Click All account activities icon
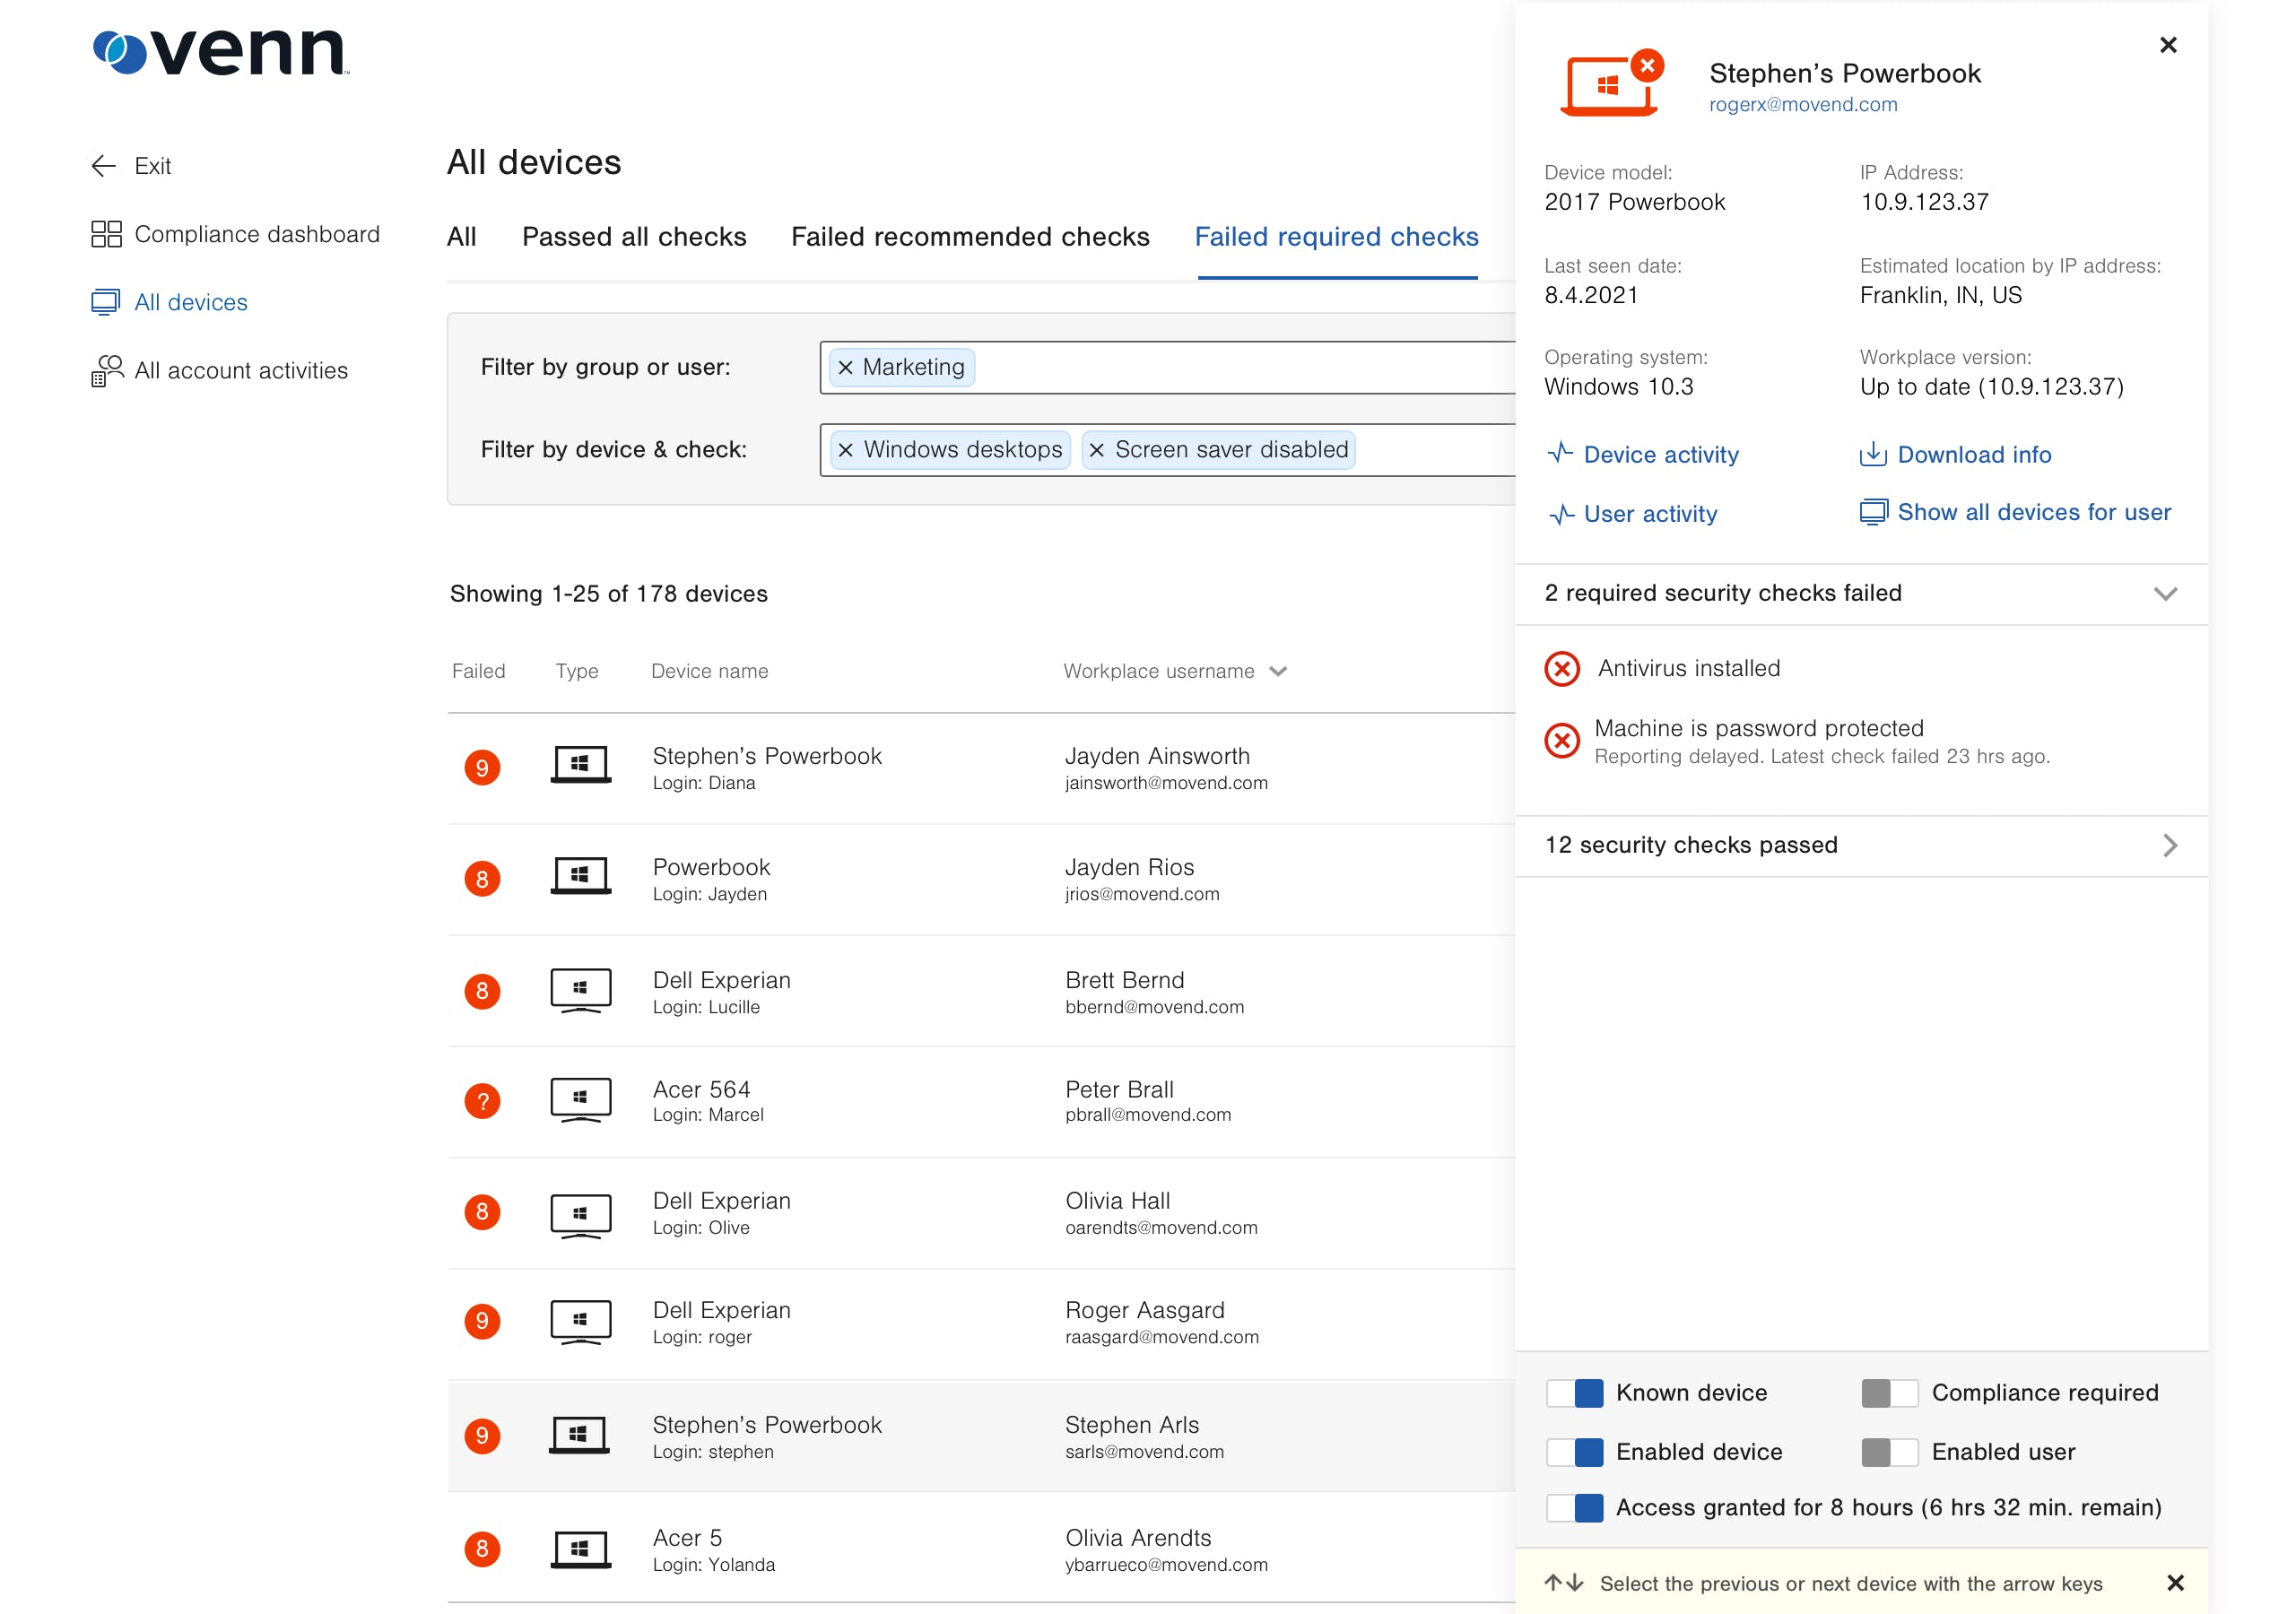The width and height of the screenshot is (2296, 1614). pyautogui.click(x=106, y=371)
